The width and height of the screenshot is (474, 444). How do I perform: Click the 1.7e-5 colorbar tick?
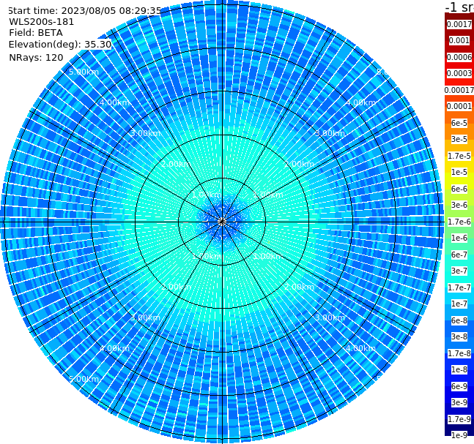pos(459,156)
